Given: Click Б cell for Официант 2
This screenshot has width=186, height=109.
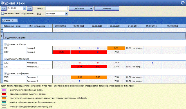Looking at the screenshot, I should coord(80,81).
